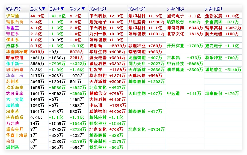Open the 深南系 row name
The width and height of the screenshot is (247, 155).
point(13,111)
